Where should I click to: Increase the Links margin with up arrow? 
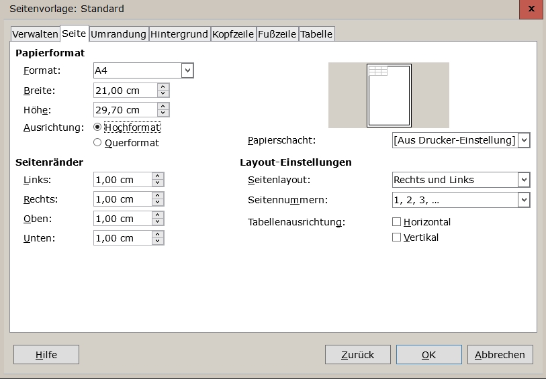[158, 176]
